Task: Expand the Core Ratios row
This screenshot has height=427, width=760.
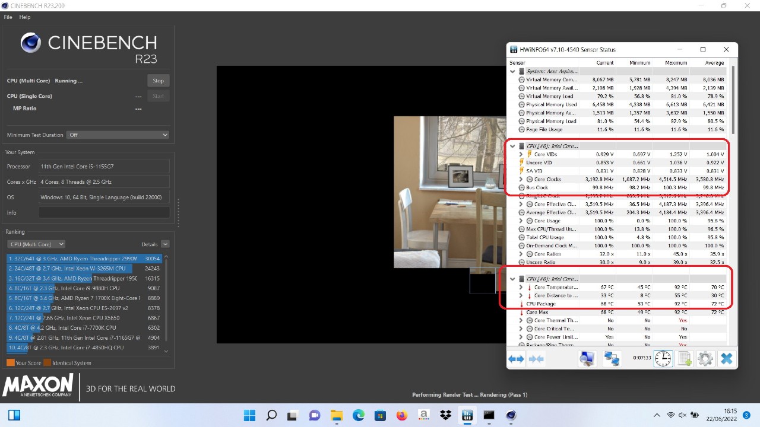Action: pos(521,254)
